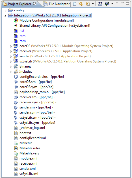Image resolution: width=132 pixels, height=178 pixels.
Task: Select the rom build target label
Action: (x=23, y=41)
